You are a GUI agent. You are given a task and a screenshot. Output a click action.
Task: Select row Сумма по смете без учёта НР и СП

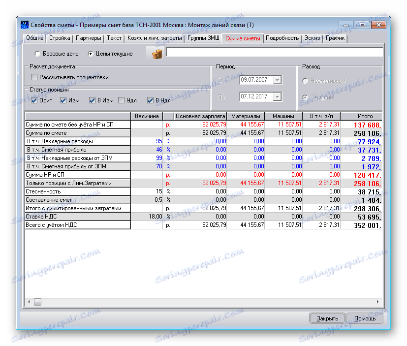tap(78, 125)
